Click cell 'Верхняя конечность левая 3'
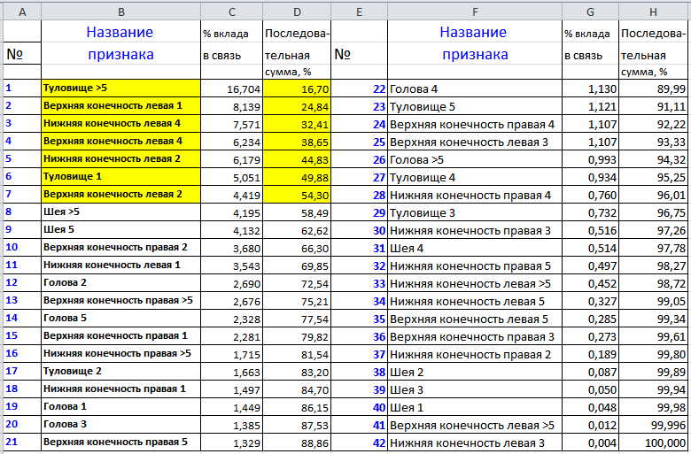This screenshot has width=691, height=454. [x=475, y=142]
